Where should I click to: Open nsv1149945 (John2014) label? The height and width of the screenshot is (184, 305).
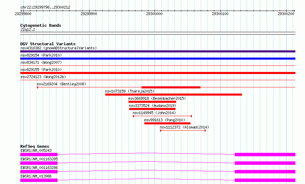click(154, 113)
